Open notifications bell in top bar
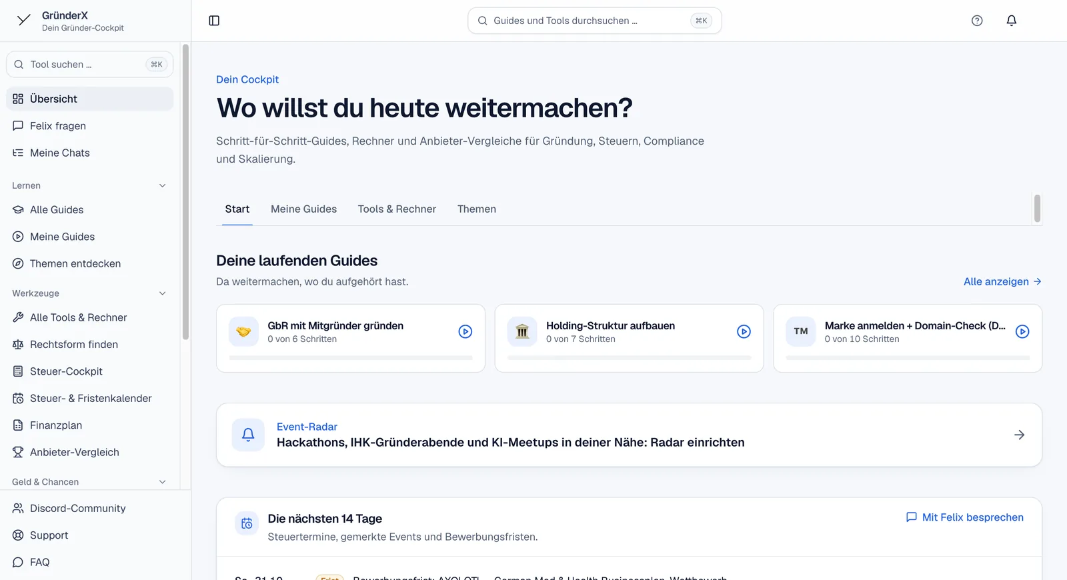This screenshot has height=580, width=1067. 1012,21
